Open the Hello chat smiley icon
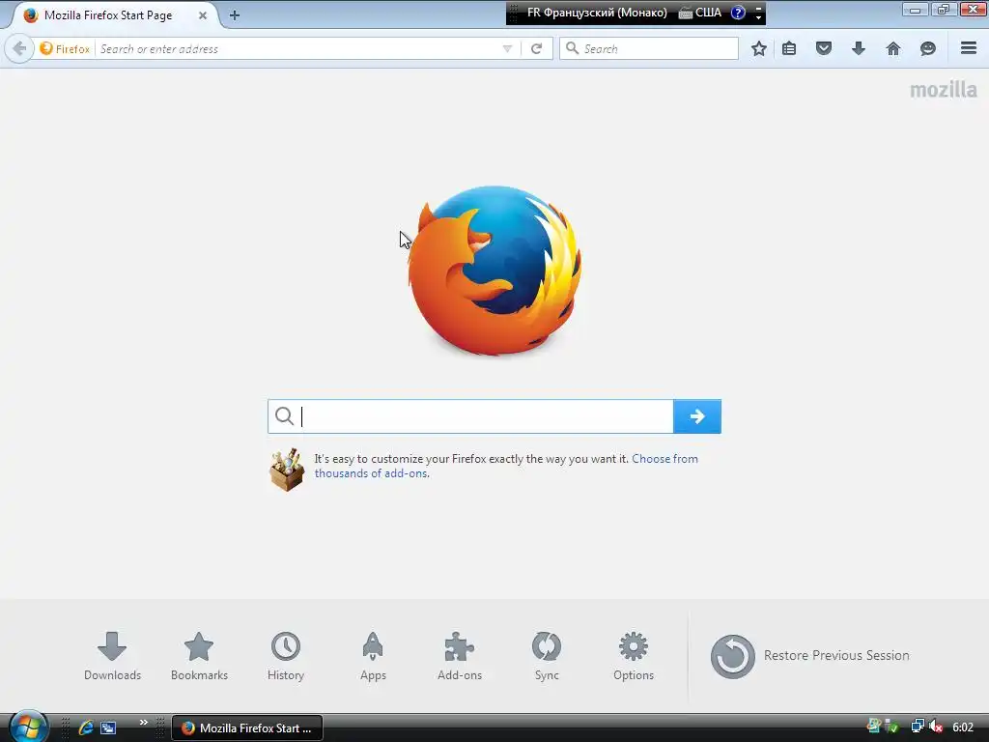This screenshot has width=989, height=742. click(928, 48)
